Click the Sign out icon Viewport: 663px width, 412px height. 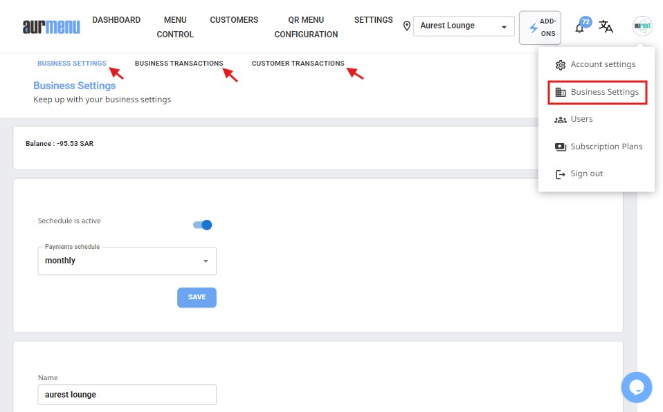561,174
